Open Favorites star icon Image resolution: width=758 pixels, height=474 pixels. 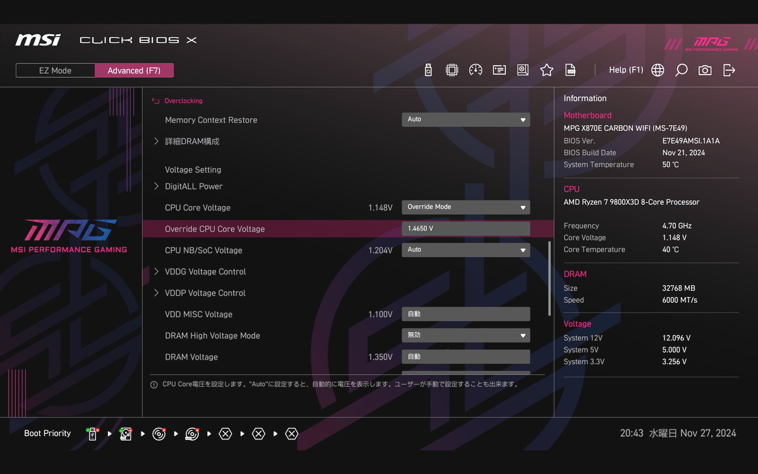tap(546, 70)
